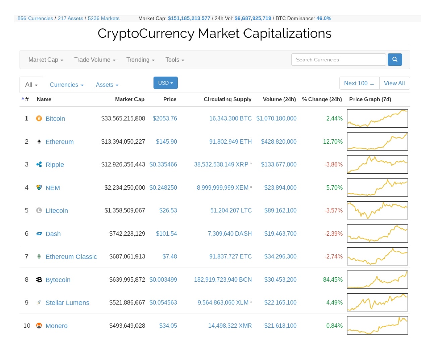Open the 856 Currencies link
The height and width of the screenshot is (343, 434).
pos(35,18)
